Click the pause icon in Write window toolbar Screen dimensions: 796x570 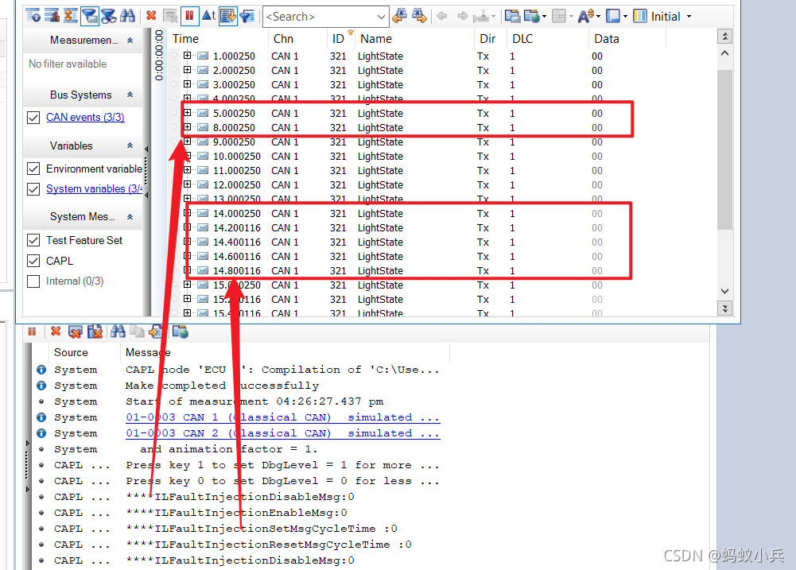coord(32,332)
